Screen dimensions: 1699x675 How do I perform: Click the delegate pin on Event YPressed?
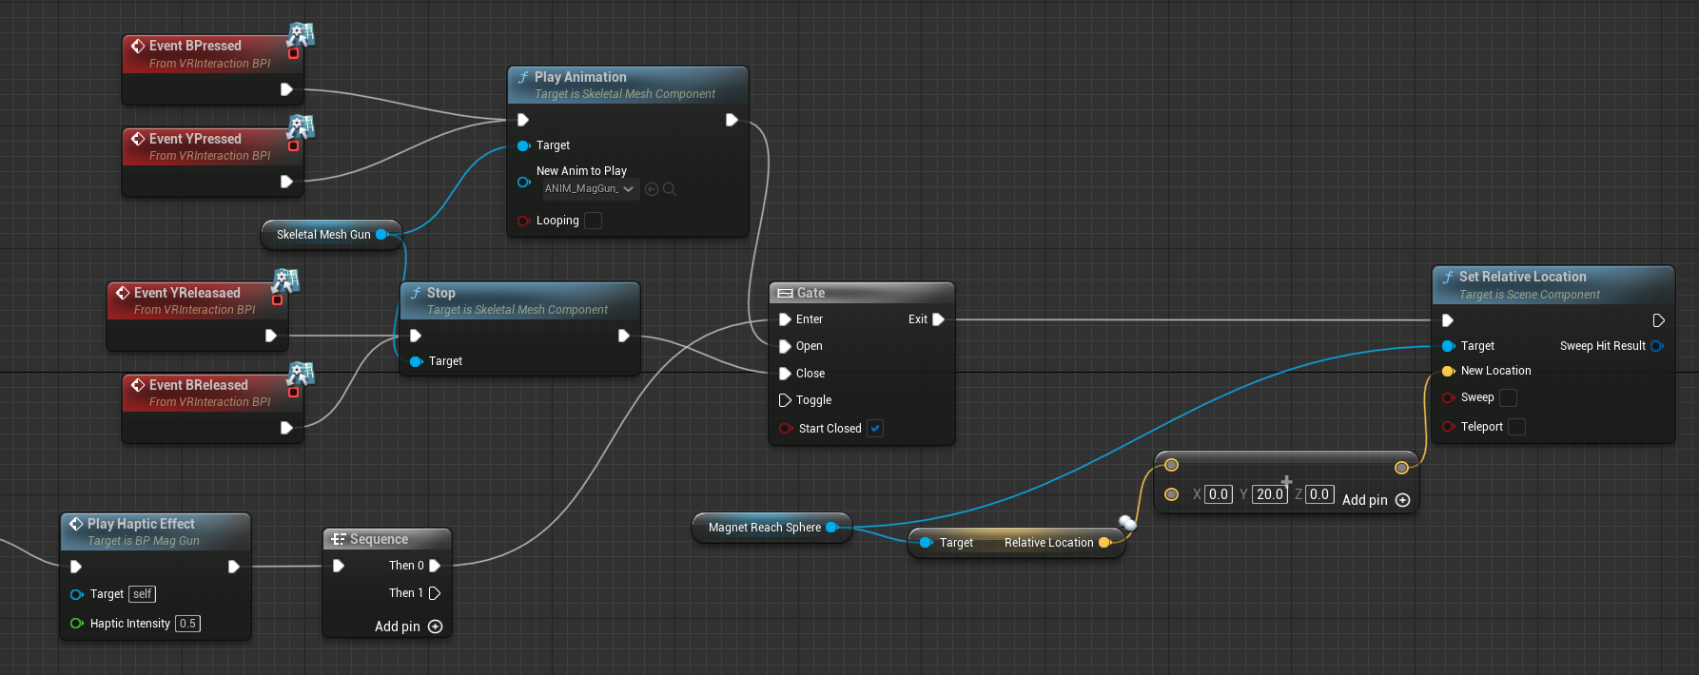click(294, 145)
